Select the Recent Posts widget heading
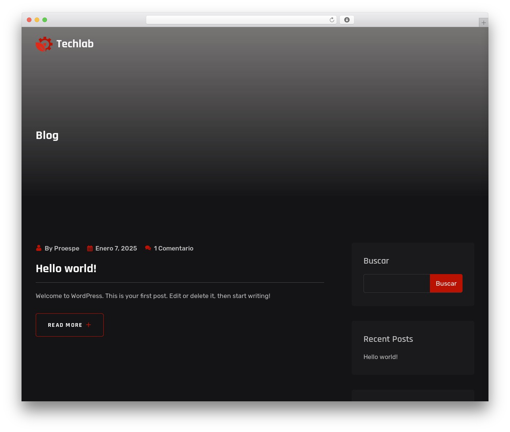This screenshot has width=510, height=432. 388,339
